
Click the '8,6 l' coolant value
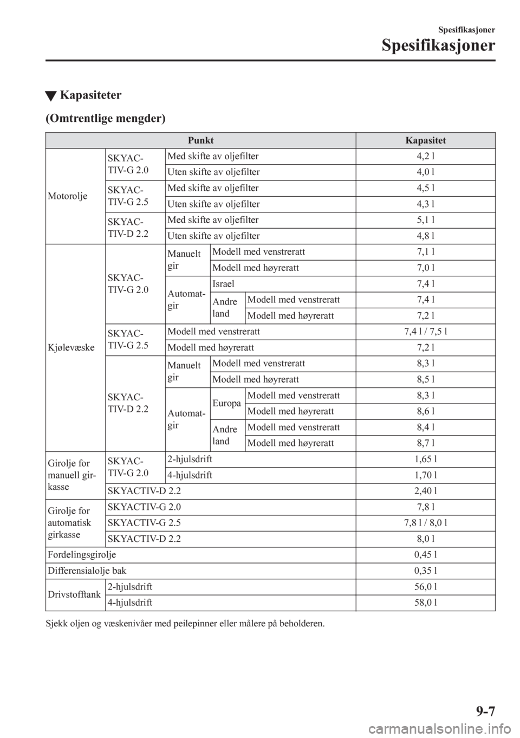tap(426, 411)
